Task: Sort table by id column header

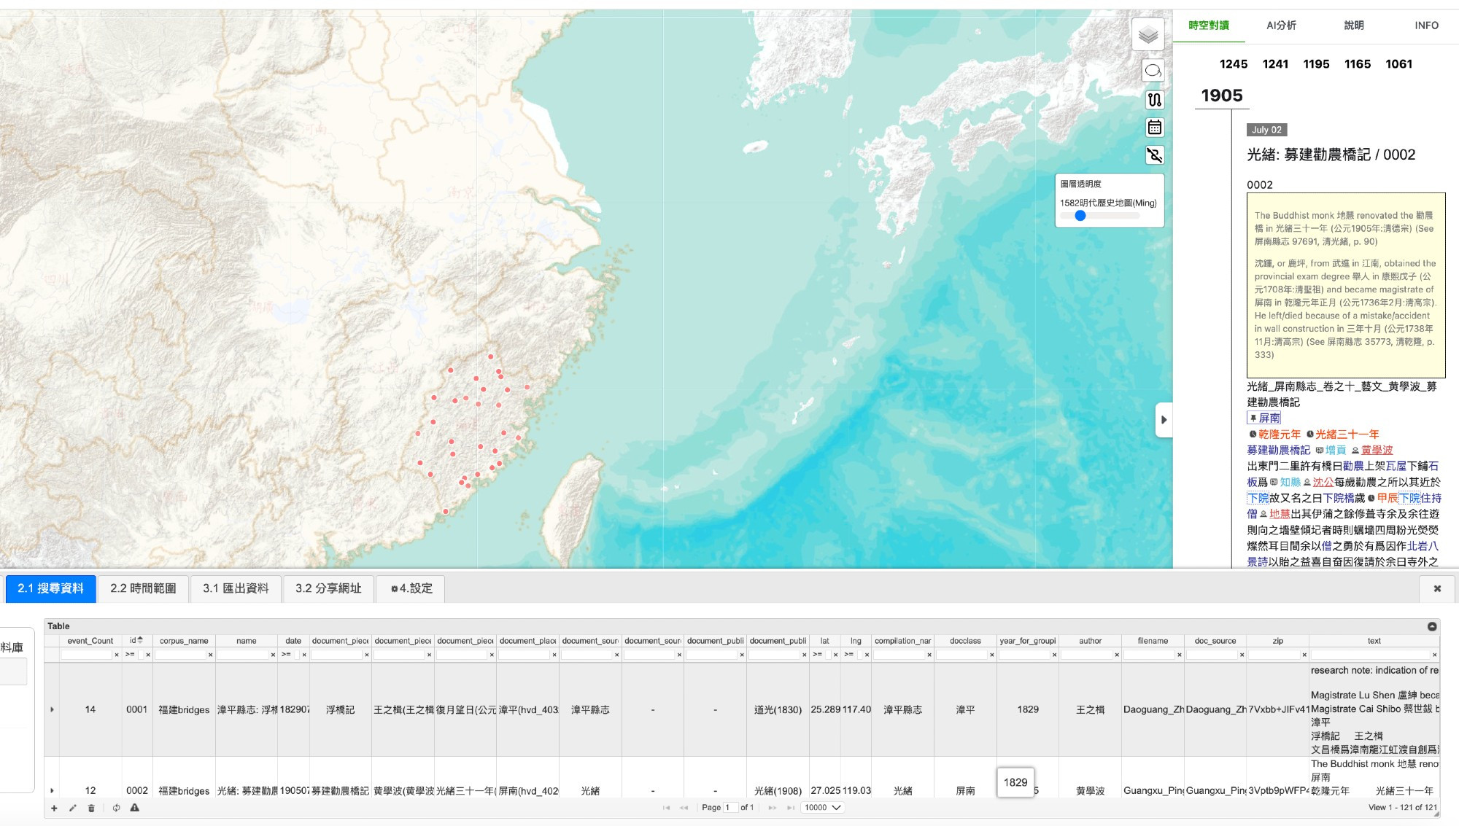Action: point(136,641)
